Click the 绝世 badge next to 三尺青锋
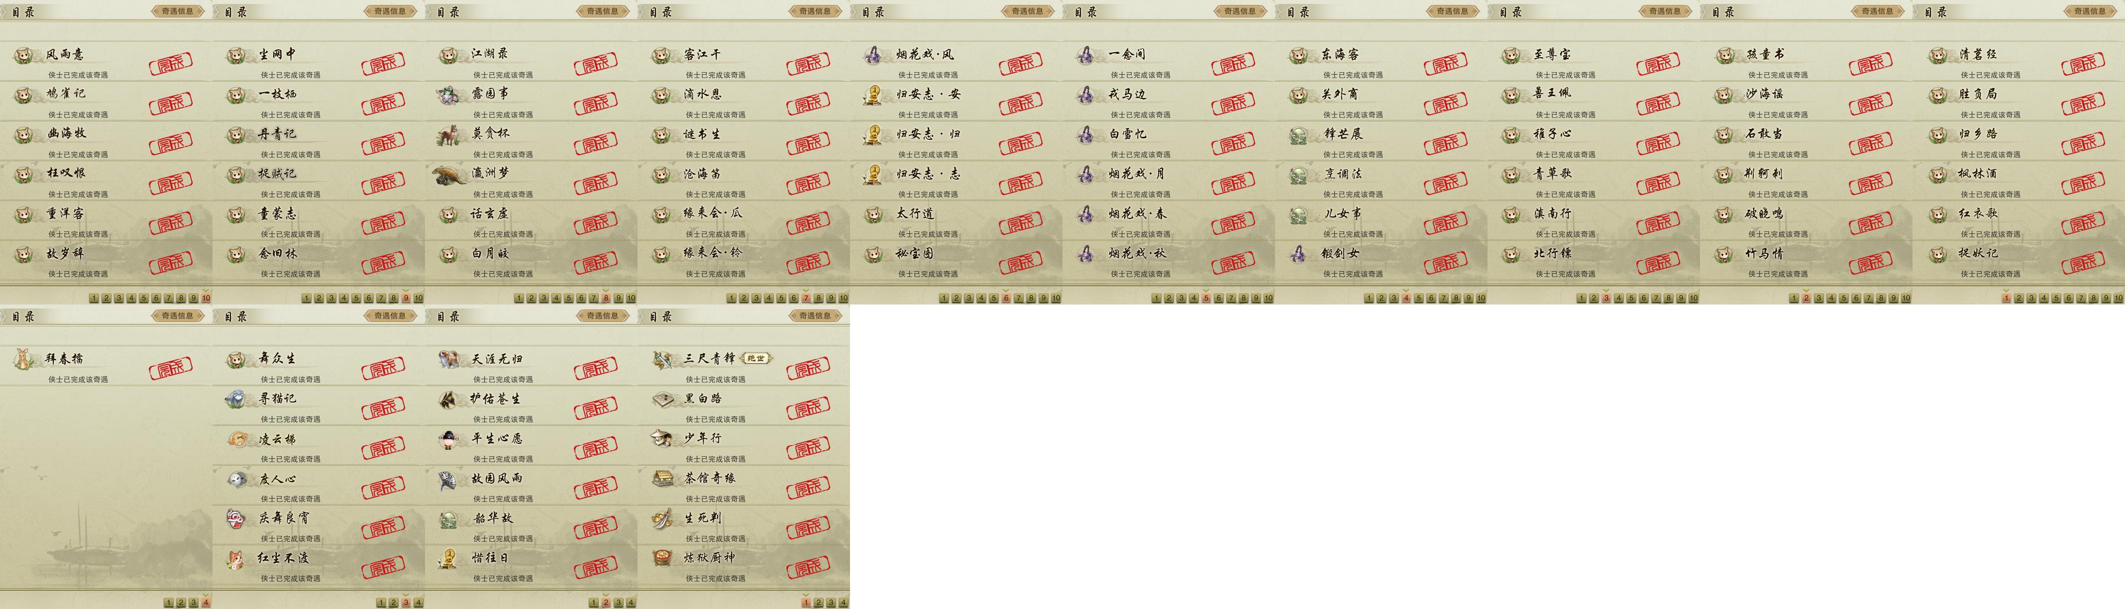2125x609 pixels. (x=755, y=358)
